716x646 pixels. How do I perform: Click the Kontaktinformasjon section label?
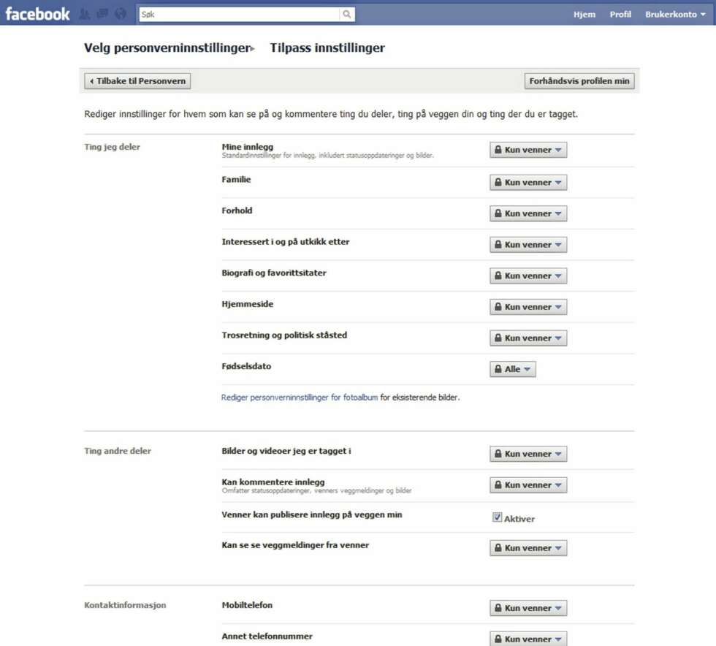point(125,605)
